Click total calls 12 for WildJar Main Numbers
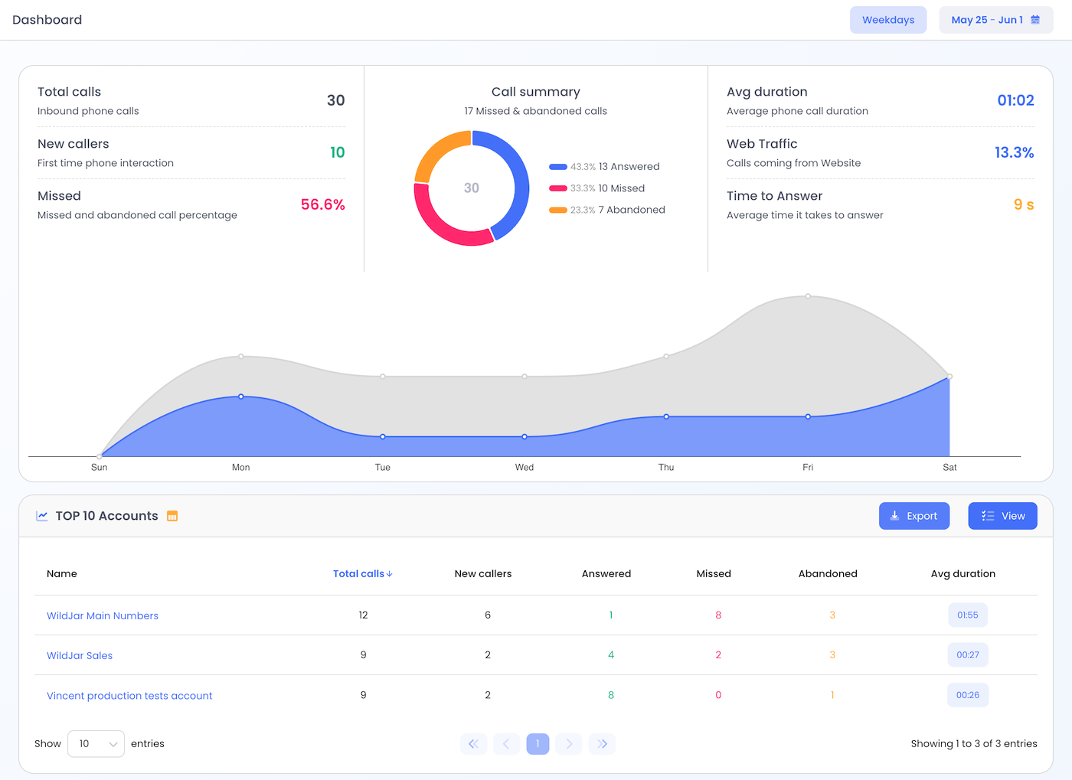The width and height of the screenshot is (1072, 780). [363, 615]
